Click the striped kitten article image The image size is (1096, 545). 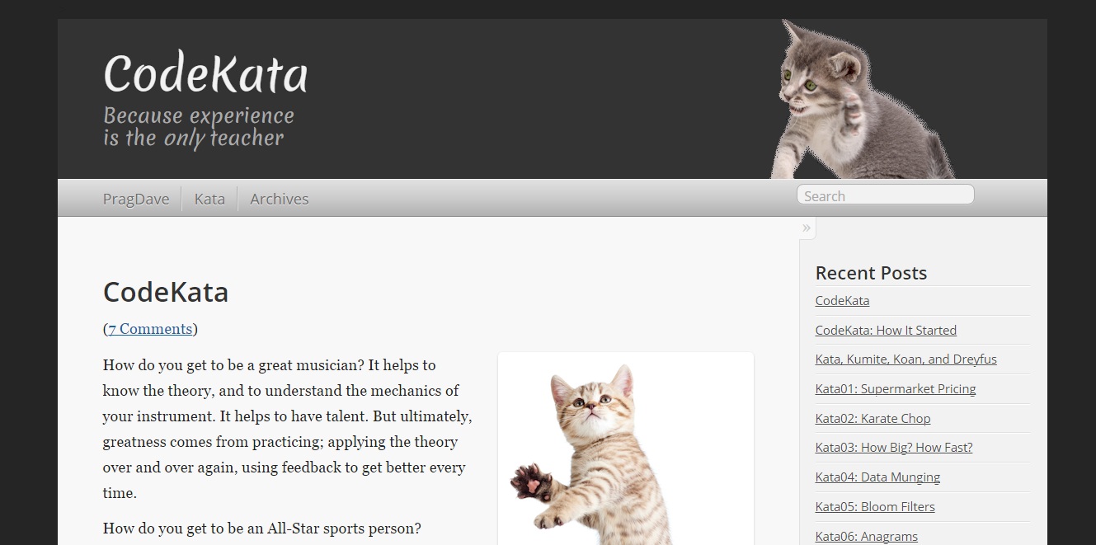coord(626,449)
